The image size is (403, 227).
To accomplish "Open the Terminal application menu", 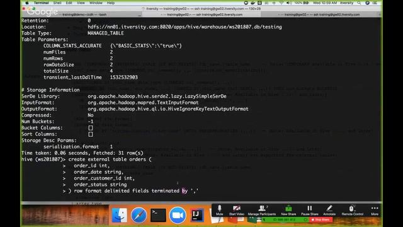I will click(x=42, y=3).
